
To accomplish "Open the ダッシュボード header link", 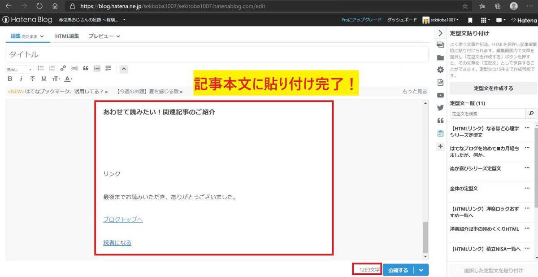I will pos(402,20).
